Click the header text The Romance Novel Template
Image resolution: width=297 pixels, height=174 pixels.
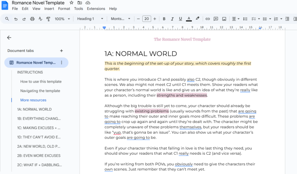point(182,39)
